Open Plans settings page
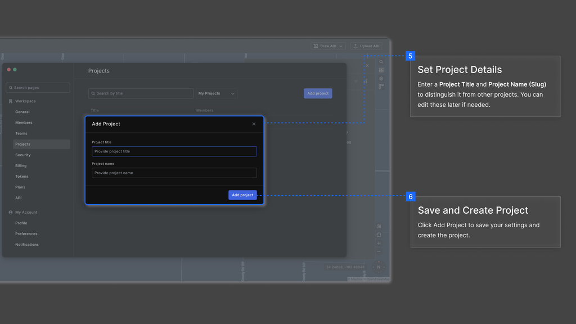 tap(20, 187)
